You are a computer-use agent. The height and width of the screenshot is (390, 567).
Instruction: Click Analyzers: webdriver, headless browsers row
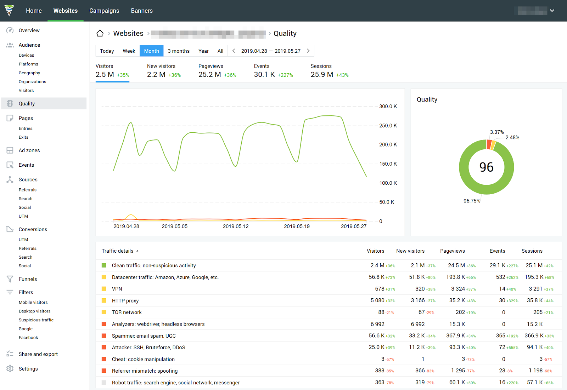329,324
